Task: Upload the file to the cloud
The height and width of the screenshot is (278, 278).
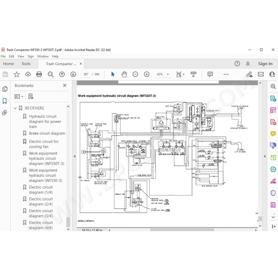Action: pos(28,74)
